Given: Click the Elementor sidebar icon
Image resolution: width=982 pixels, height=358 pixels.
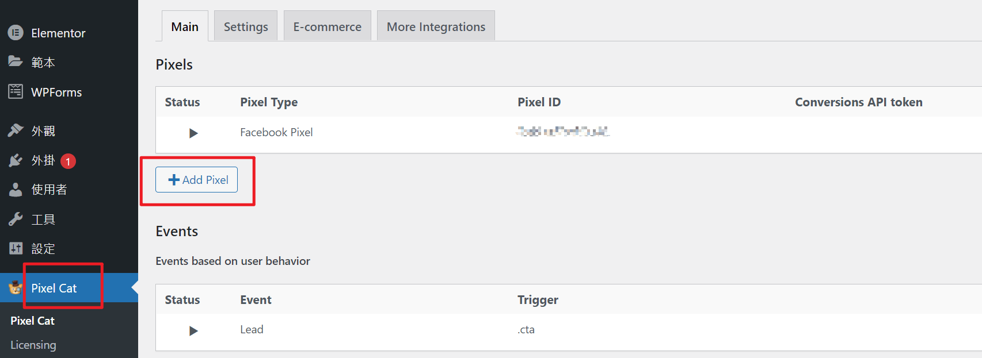Looking at the screenshot, I should click(16, 33).
